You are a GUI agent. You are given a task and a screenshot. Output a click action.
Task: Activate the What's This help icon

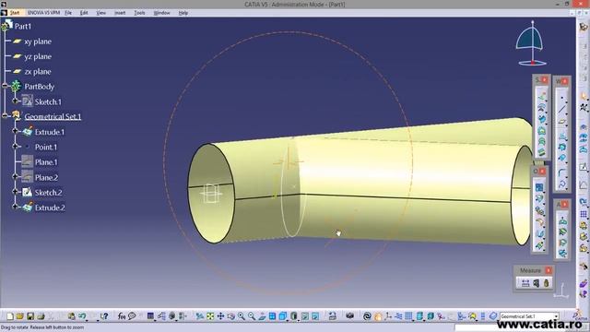104,316
